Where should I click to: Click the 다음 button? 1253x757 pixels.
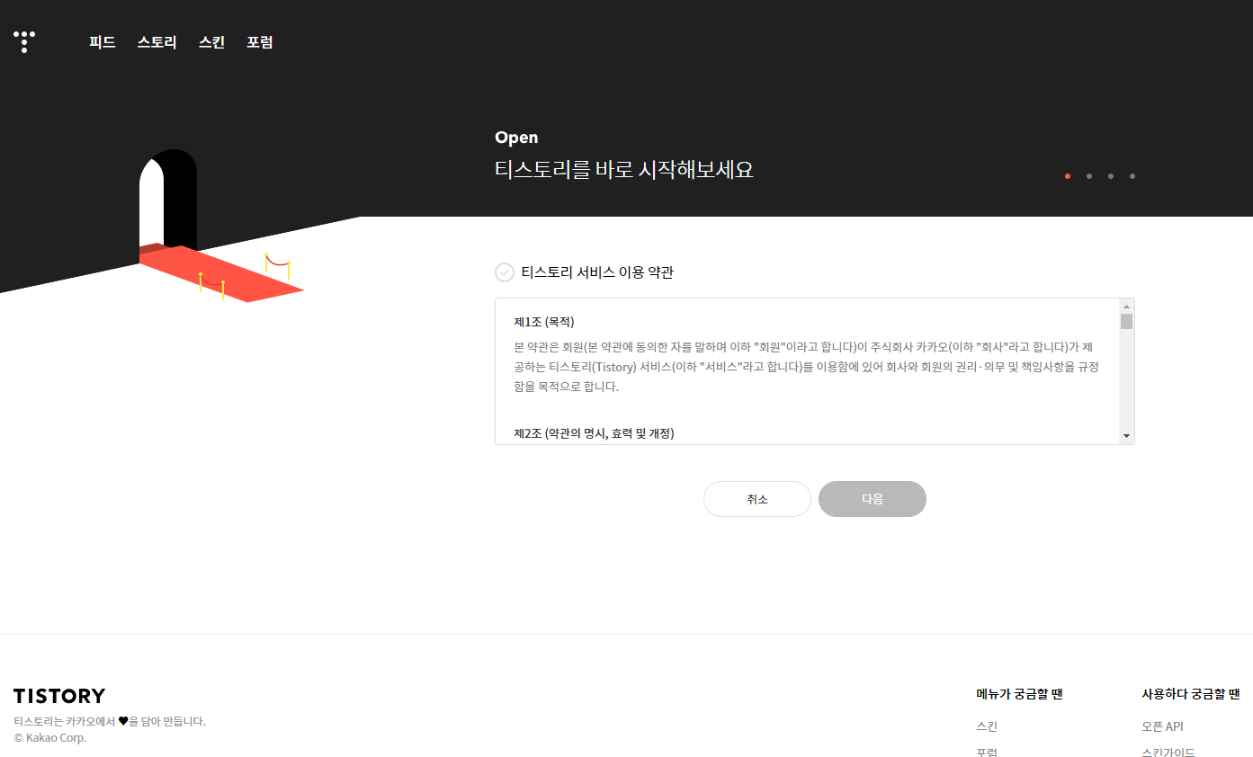(x=873, y=499)
